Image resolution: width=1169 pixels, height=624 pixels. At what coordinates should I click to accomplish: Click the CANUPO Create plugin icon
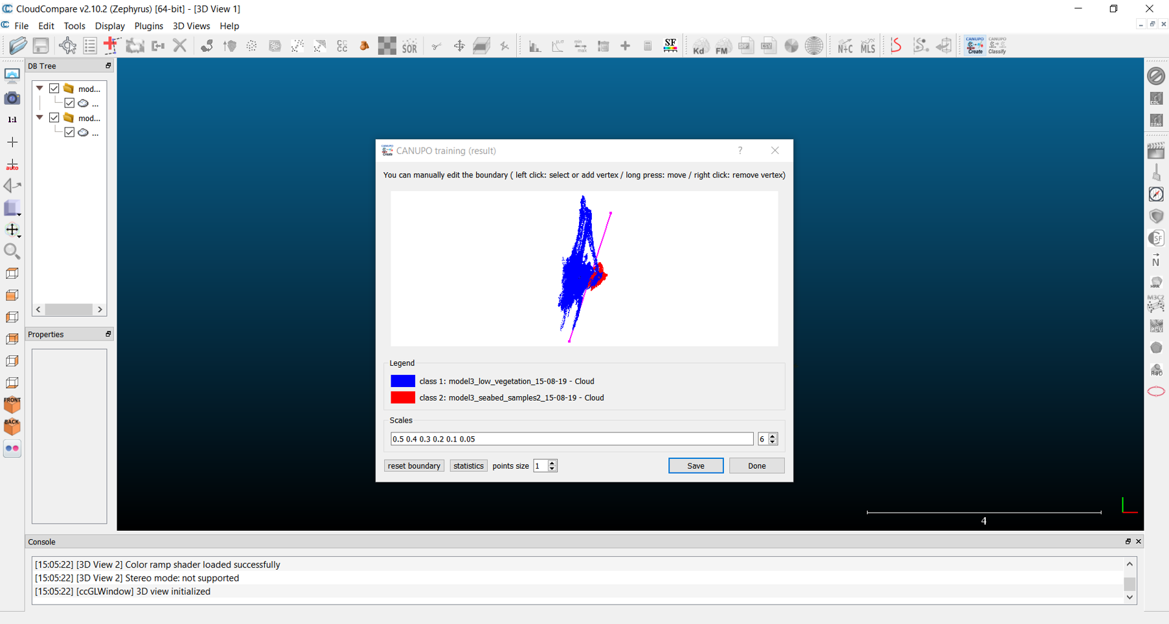pos(975,45)
